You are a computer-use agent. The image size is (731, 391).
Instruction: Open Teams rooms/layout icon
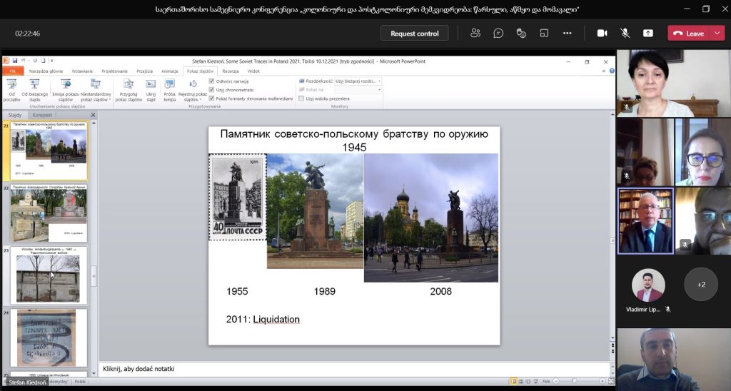(x=544, y=33)
